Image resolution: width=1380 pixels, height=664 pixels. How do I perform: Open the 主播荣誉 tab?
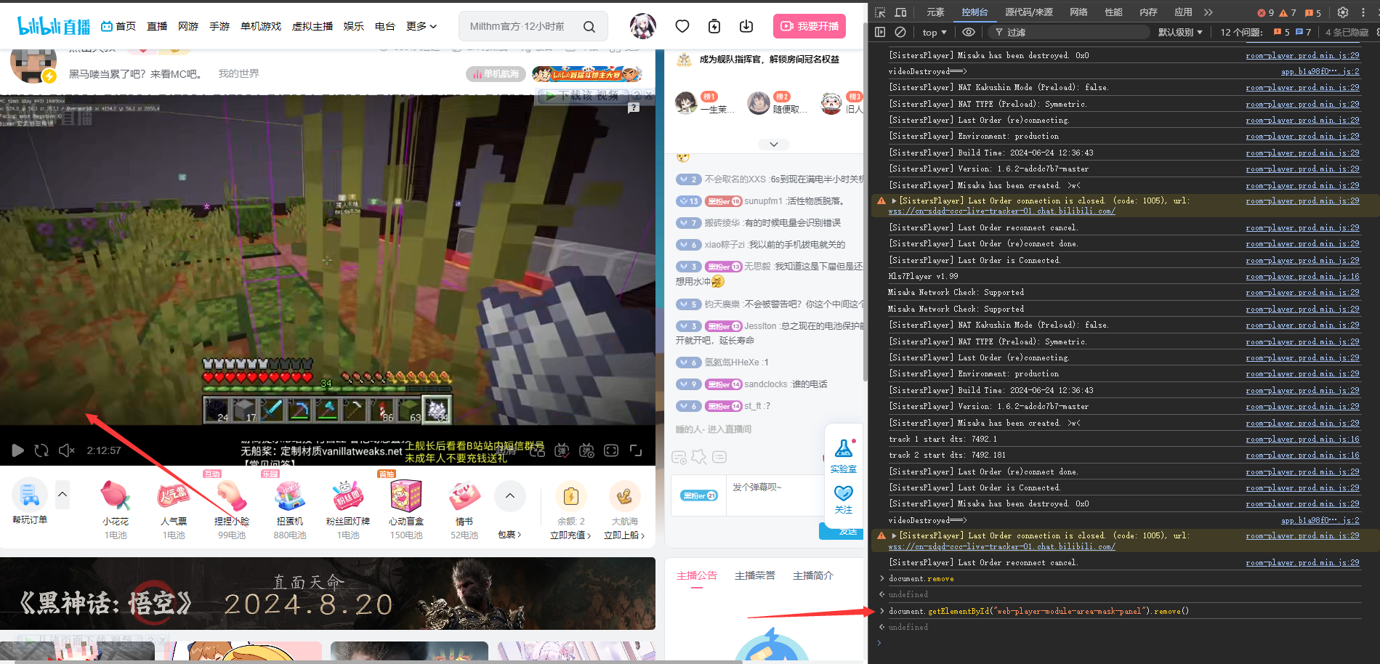pyautogui.click(x=754, y=575)
